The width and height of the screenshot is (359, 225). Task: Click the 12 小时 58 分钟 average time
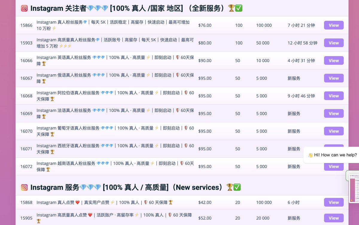point(302,43)
